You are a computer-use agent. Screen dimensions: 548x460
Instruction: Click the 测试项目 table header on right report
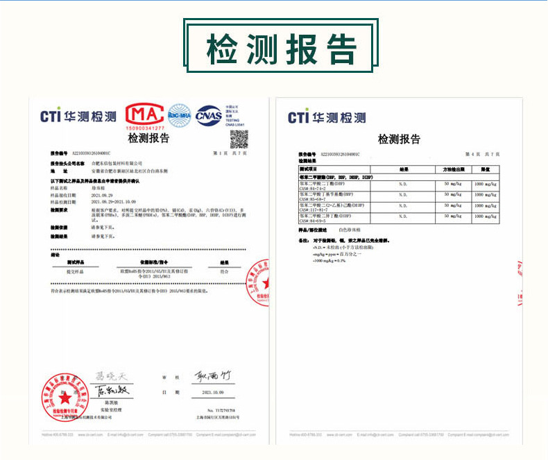(x=308, y=169)
